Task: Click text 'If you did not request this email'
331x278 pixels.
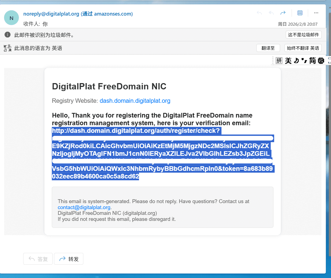Action: 94,219
